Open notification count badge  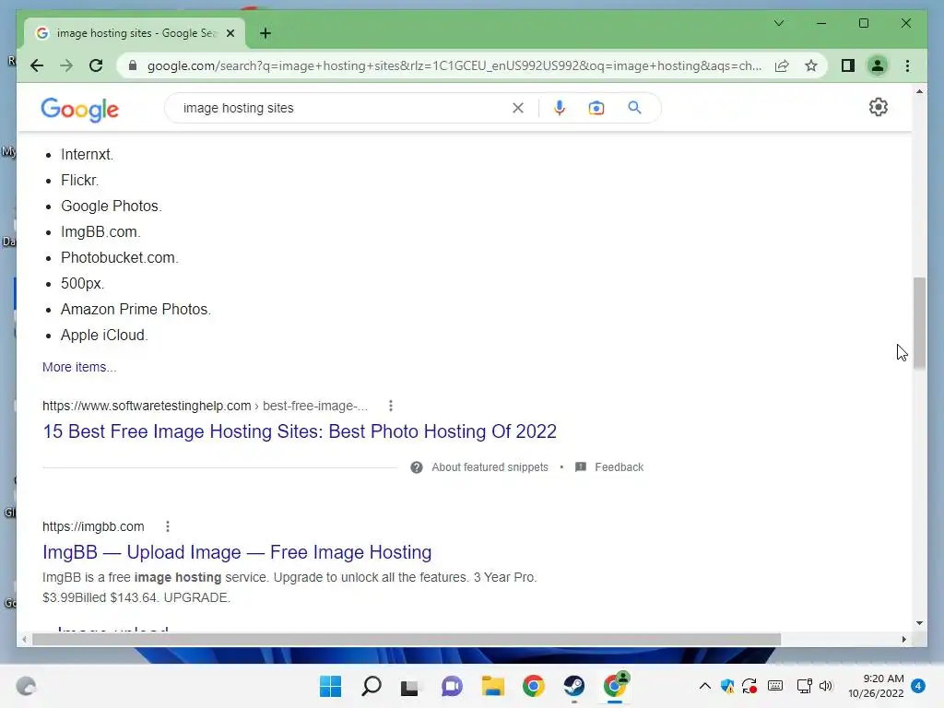[918, 686]
